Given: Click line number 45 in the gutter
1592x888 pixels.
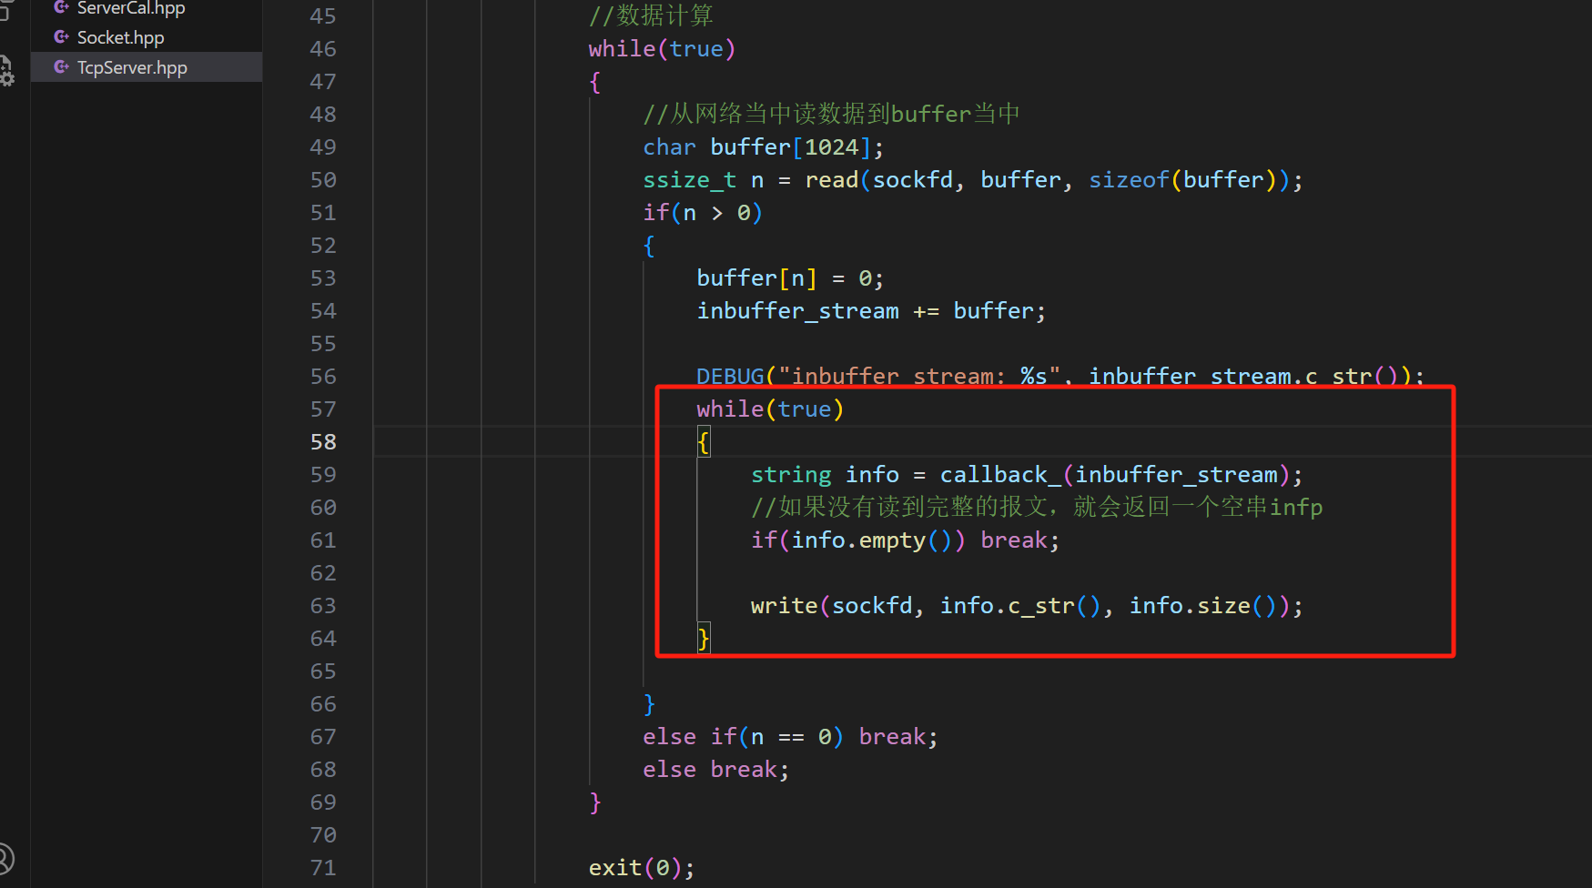Looking at the screenshot, I should 323,16.
